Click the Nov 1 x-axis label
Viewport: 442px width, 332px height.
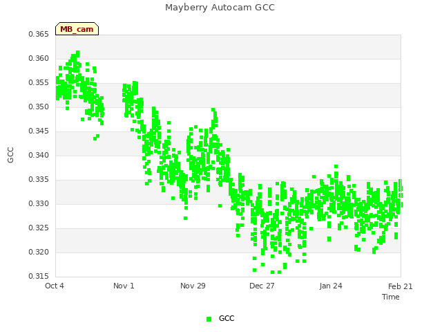pyautogui.click(x=124, y=286)
